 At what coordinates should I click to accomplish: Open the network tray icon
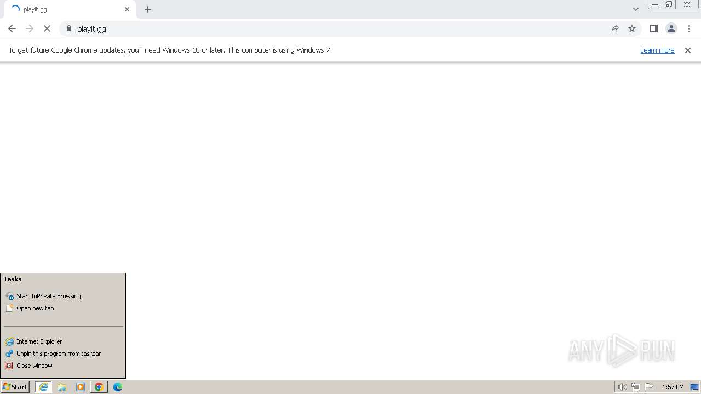636,387
